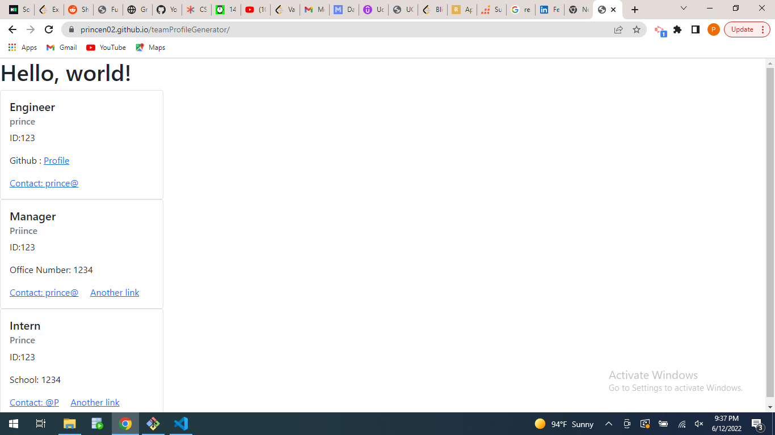Toggle the browser side panel icon
The width and height of the screenshot is (775, 435).
point(696,29)
